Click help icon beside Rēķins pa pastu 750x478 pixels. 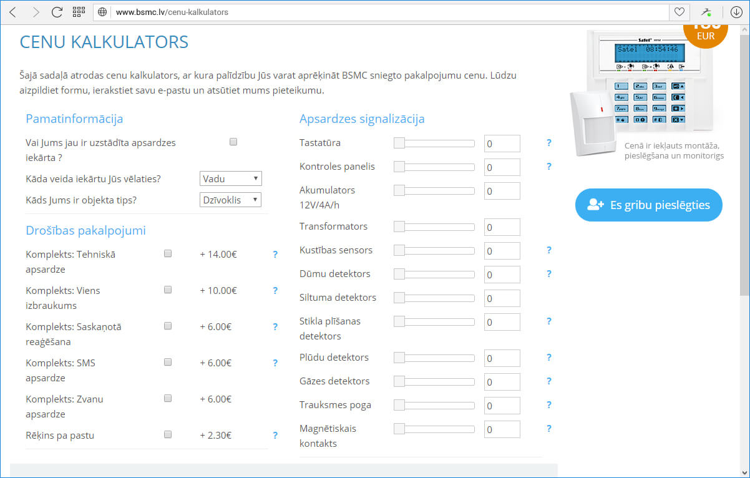coord(275,436)
